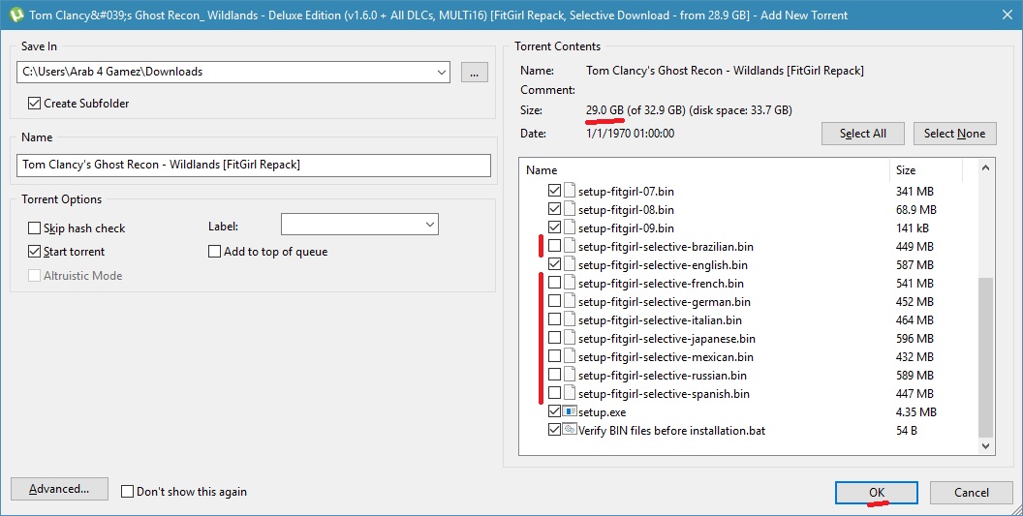Click the setup-fitgirl-09.bin file icon

(x=570, y=228)
